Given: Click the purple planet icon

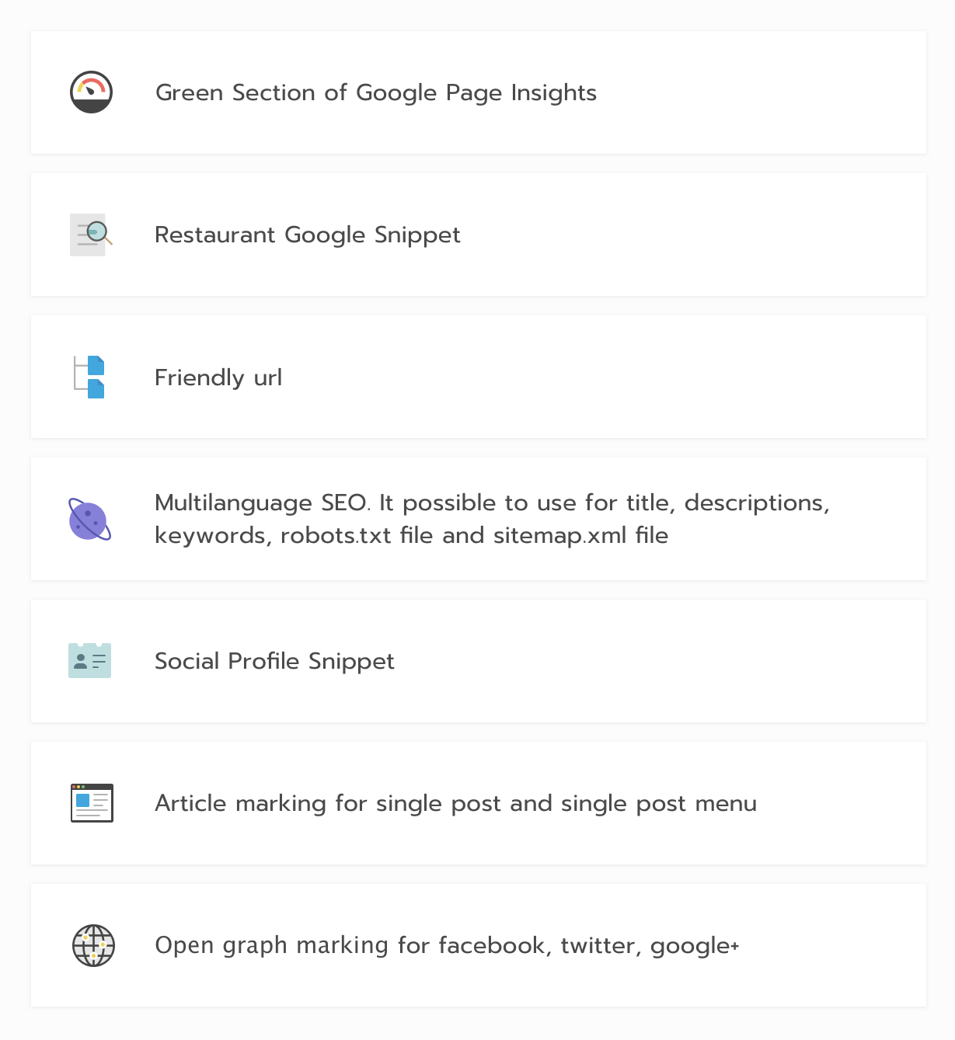Looking at the screenshot, I should (x=90, y=519).
